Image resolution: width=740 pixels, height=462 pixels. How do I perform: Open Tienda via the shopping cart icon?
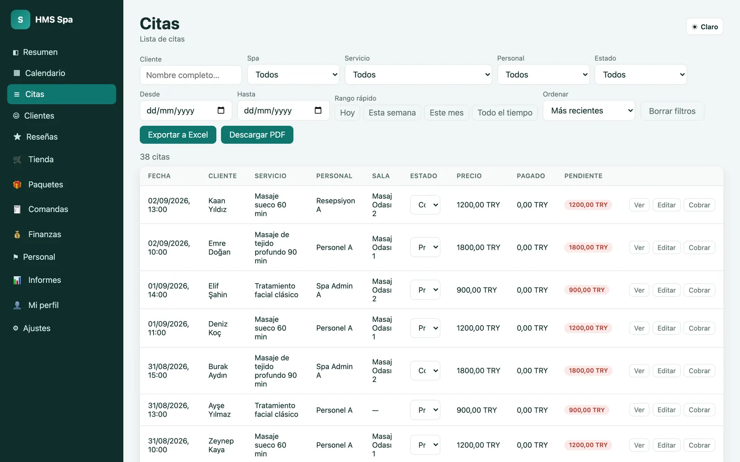point(17,159)
